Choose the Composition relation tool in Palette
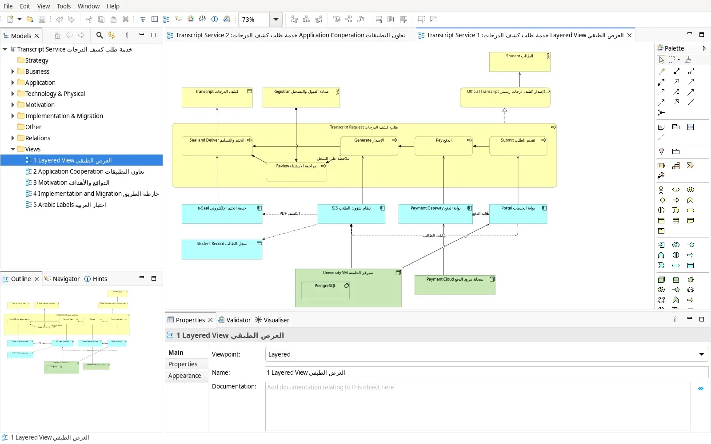 tap(676, 71)
